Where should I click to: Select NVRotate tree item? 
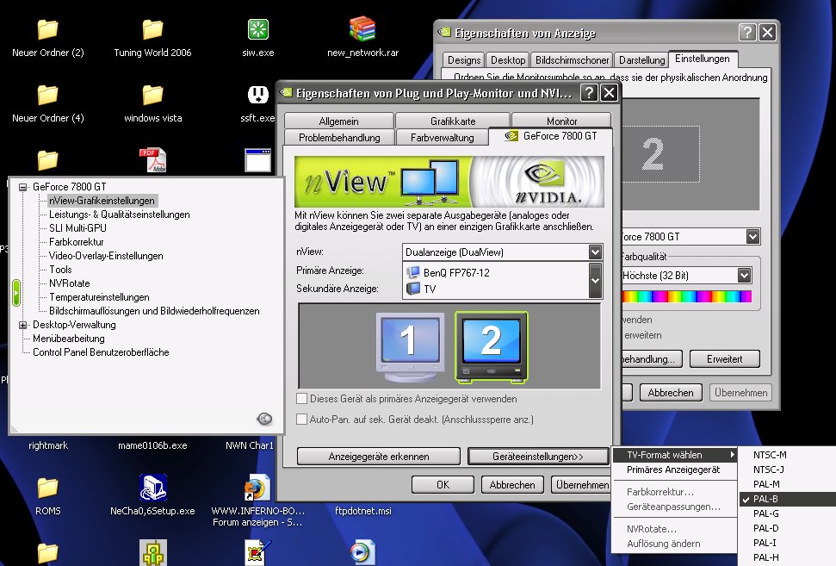click(70, 283)
